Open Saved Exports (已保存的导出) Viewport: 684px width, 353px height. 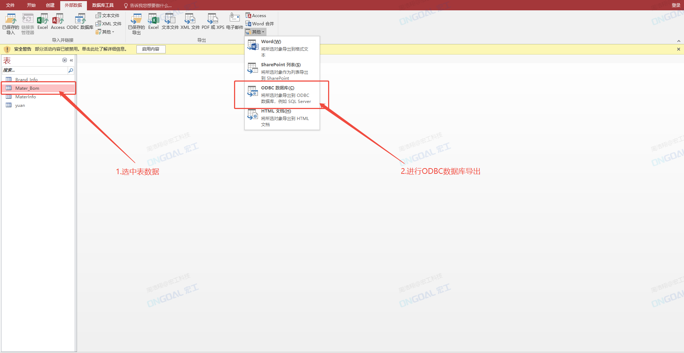click(x=136, y=24)
